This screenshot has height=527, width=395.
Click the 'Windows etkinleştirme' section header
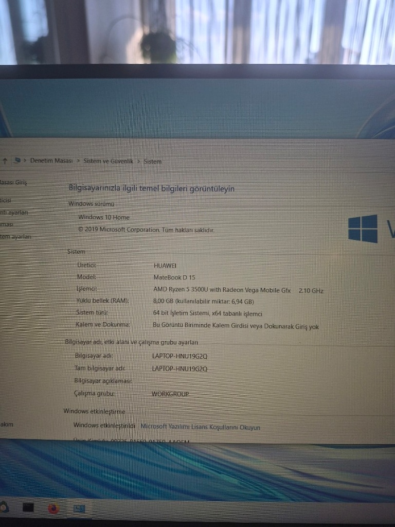(x=95, y=411)
